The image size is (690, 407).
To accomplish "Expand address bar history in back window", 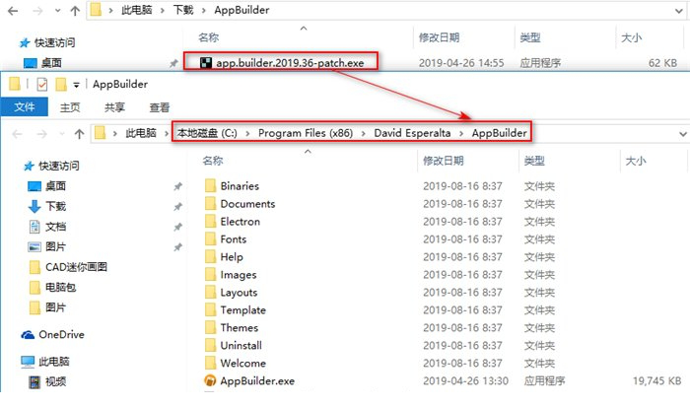I will (x=679, y=11).
